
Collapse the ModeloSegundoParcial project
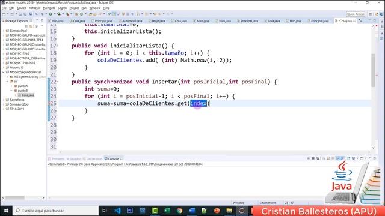[4, 72]
